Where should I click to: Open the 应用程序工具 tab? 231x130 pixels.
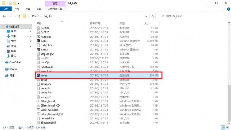pyautogui.click(x=55, y=9)
